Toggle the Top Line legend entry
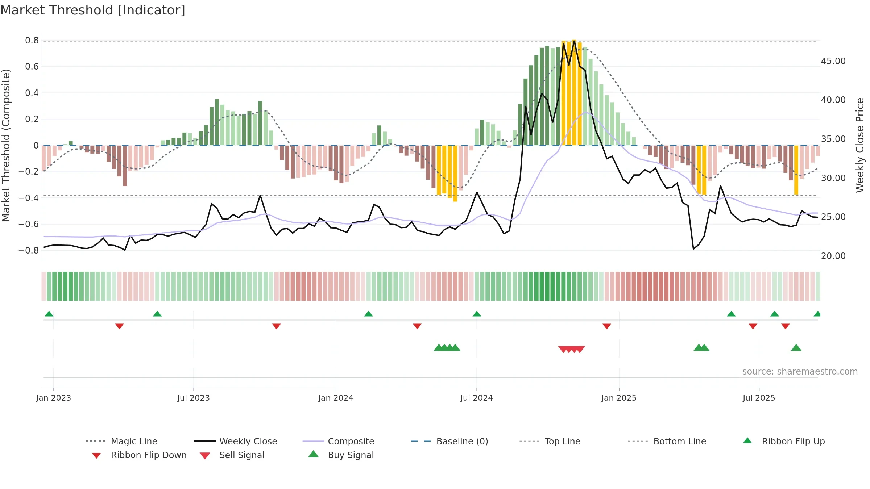Screen dimensions: 870x489 [550, 441]
